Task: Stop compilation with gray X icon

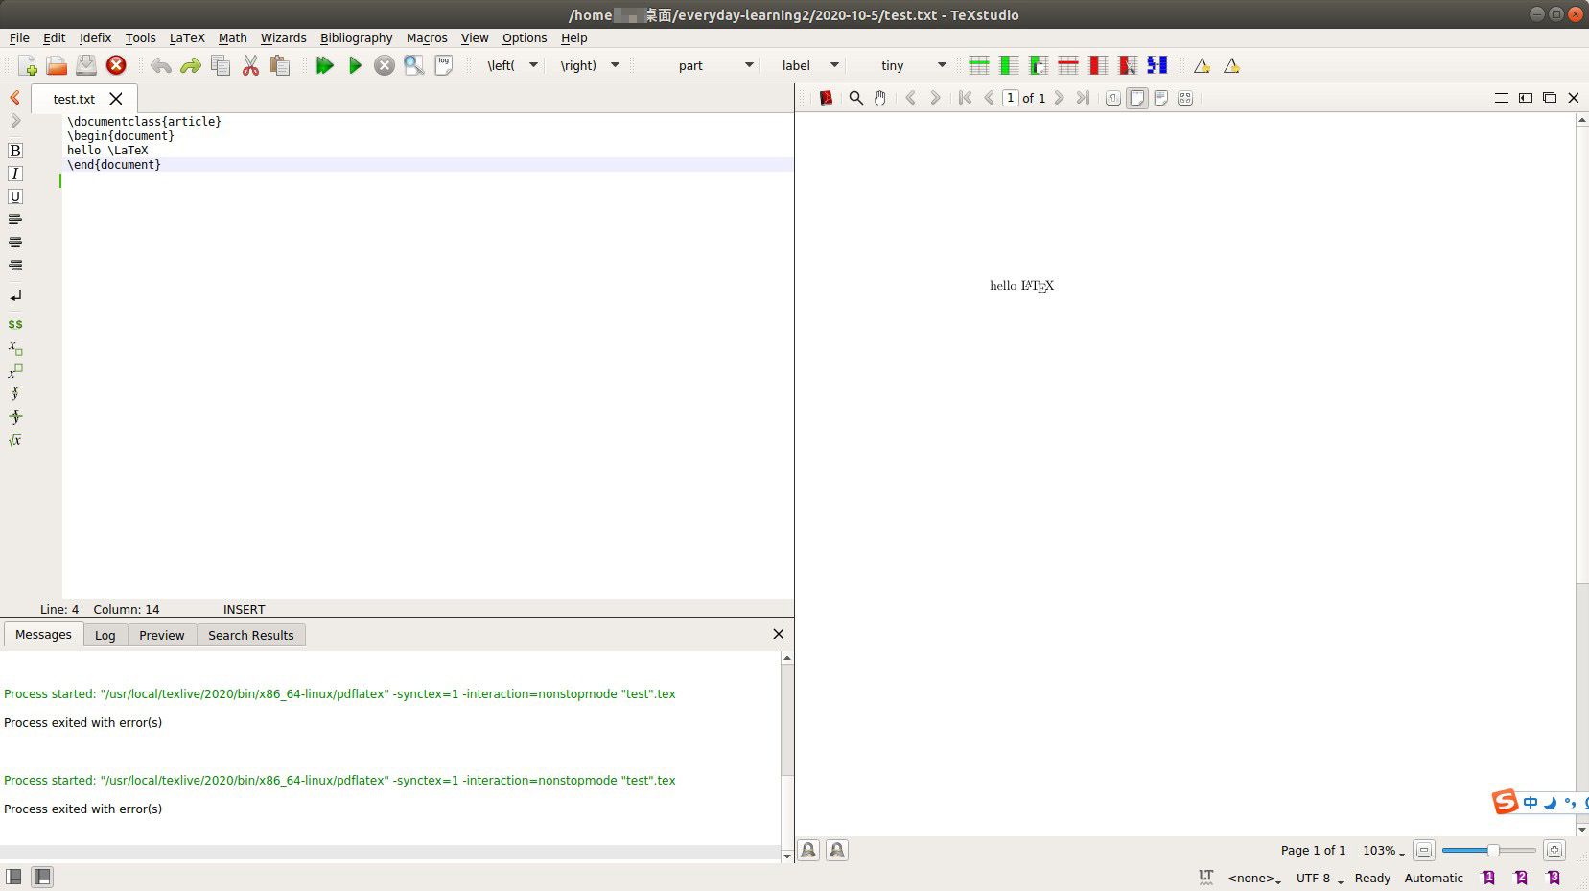Action: [x=385, y=65]
